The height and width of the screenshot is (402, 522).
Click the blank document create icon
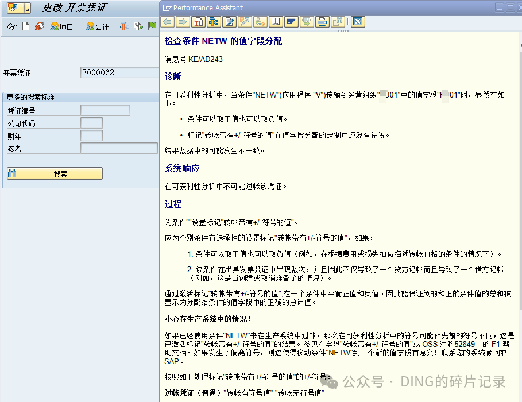(x=26, y=26)
